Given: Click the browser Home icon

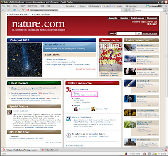Looking at the screenshot, I should pyautogui.click(x=23, y=10).
